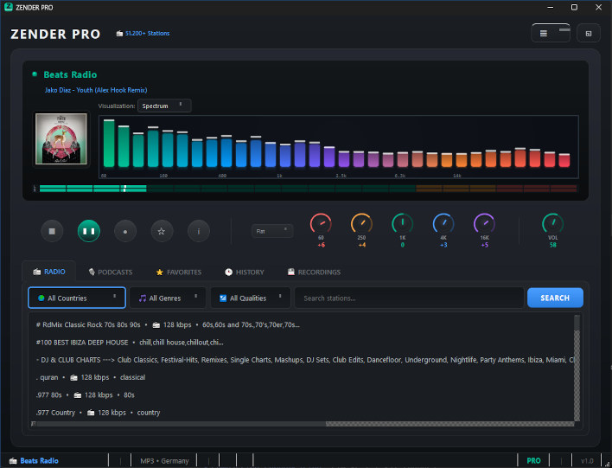
Task: Click the compact mode icon in header
Action: point(590,34)
